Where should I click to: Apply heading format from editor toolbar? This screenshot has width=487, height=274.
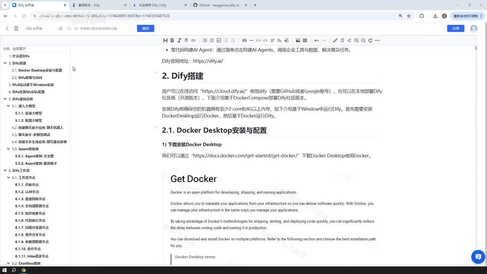[165, 40]
